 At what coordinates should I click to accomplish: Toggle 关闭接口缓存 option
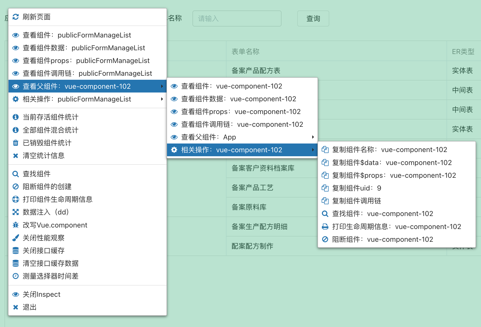tap(43, 250)
